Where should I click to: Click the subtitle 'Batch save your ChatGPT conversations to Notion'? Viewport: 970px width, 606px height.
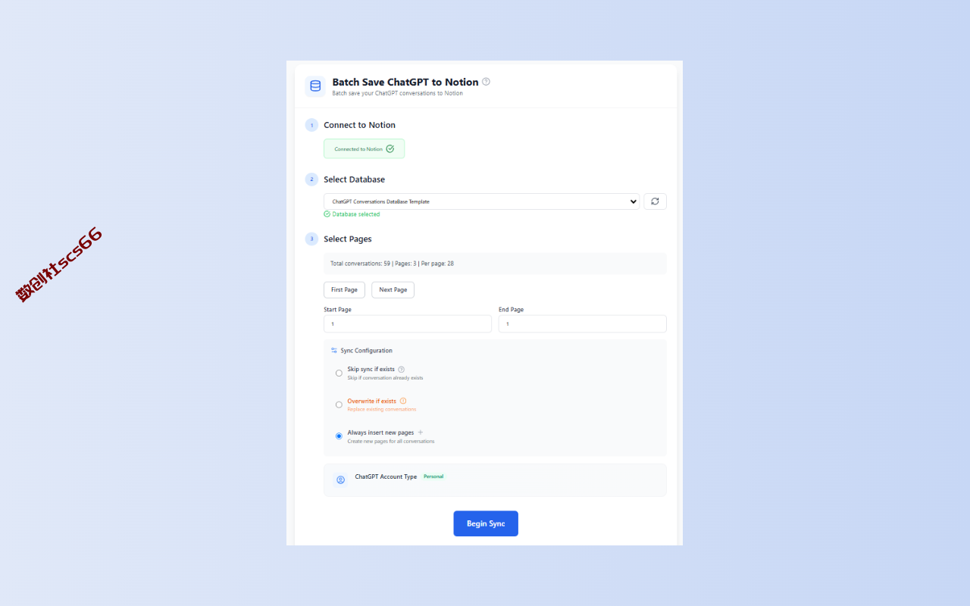tap(397, 93)
